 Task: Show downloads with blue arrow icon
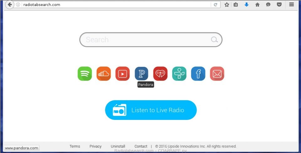click(x=246, y=5)
